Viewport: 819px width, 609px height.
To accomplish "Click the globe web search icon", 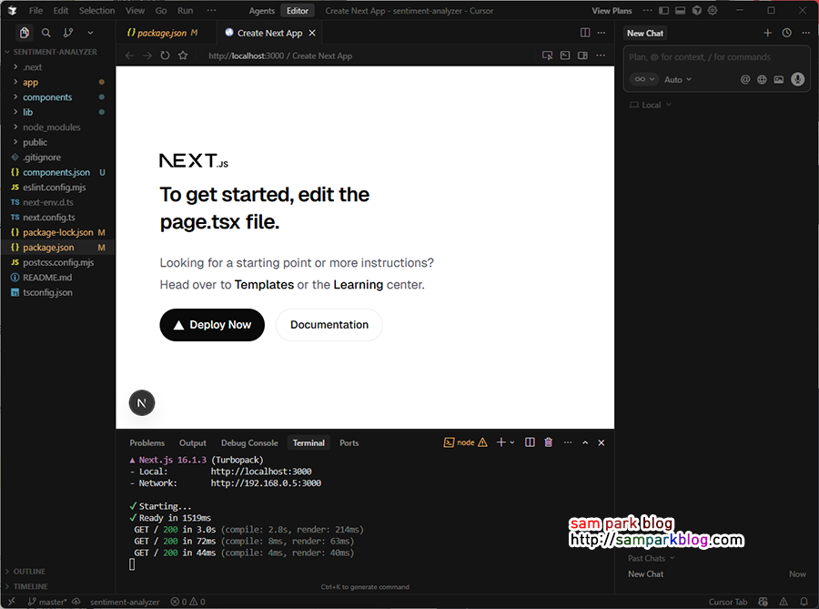I will pos(762,79).
